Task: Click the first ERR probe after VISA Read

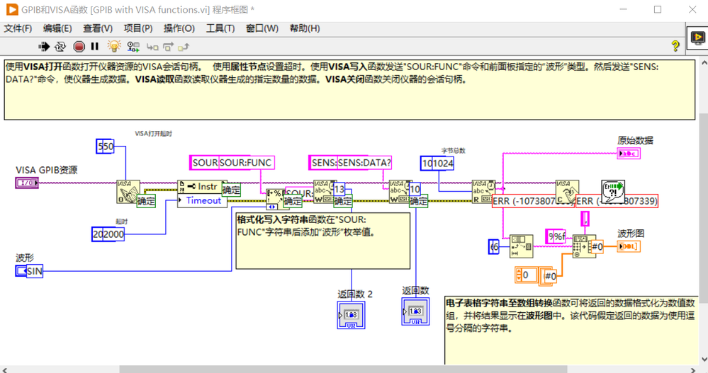Action: (x=534, y=201)
